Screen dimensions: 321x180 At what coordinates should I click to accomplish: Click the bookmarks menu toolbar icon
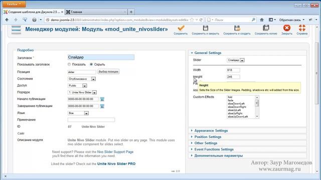272,20
